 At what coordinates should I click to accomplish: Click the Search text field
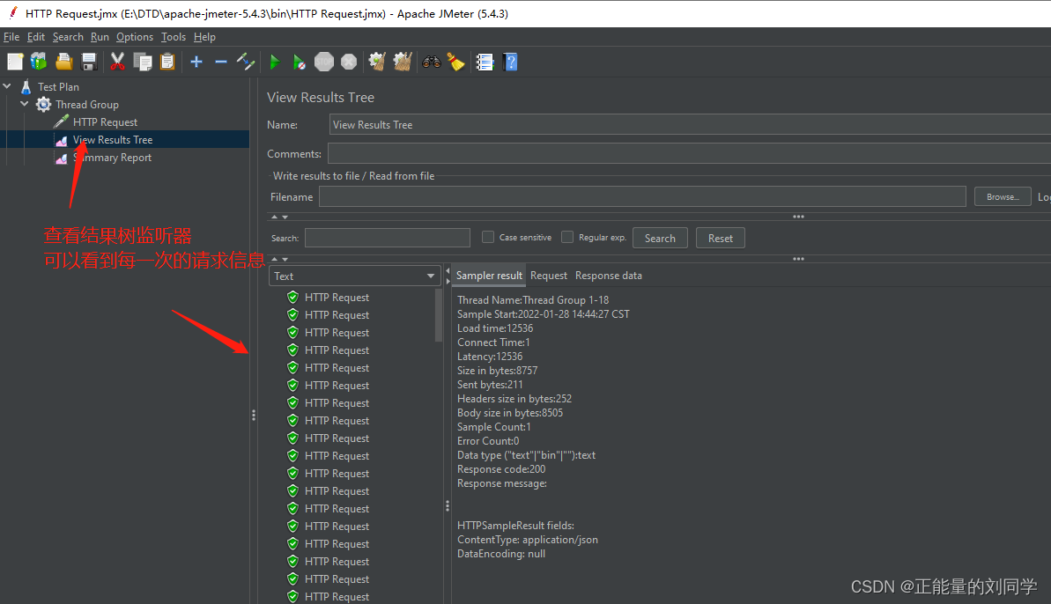[388, 238]
